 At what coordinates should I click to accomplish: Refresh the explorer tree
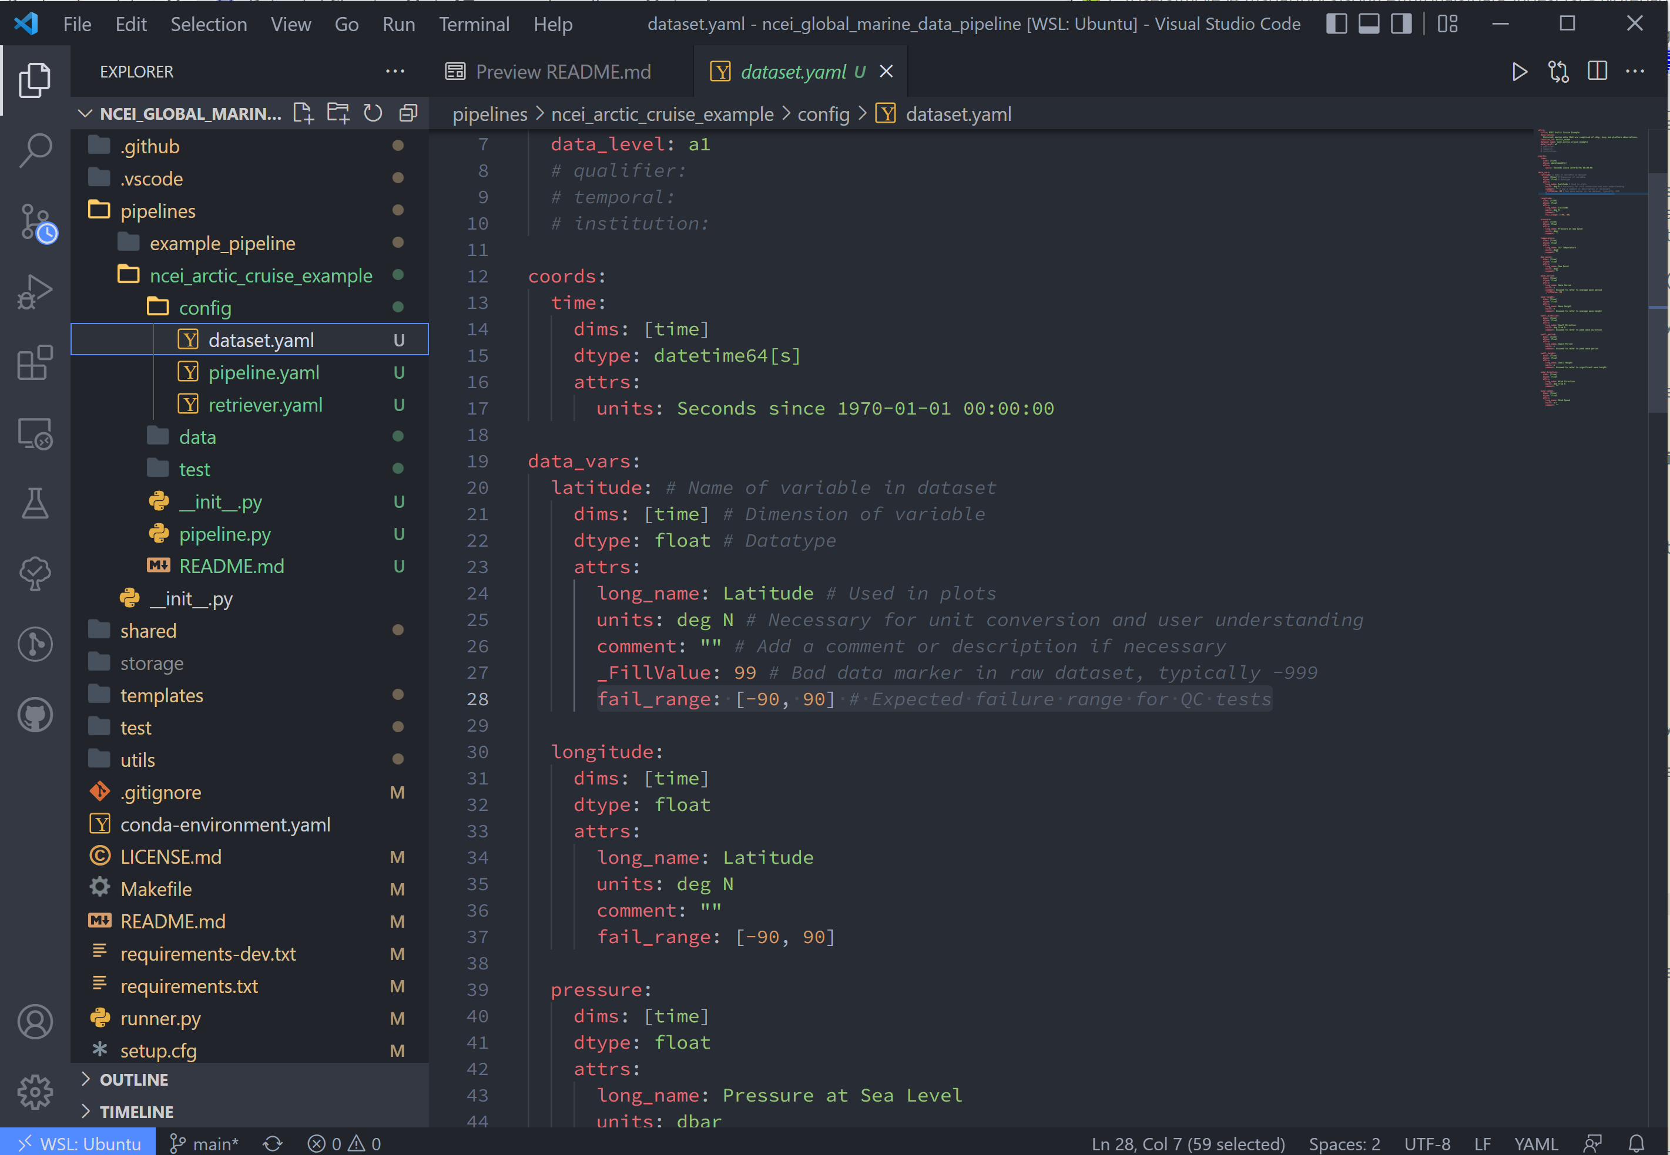click(373, 113)
